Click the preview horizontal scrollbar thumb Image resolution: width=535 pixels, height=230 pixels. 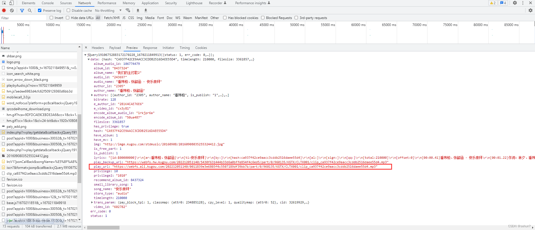103,227
